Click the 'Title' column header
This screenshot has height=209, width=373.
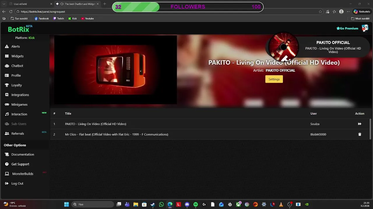click(68, 113)
